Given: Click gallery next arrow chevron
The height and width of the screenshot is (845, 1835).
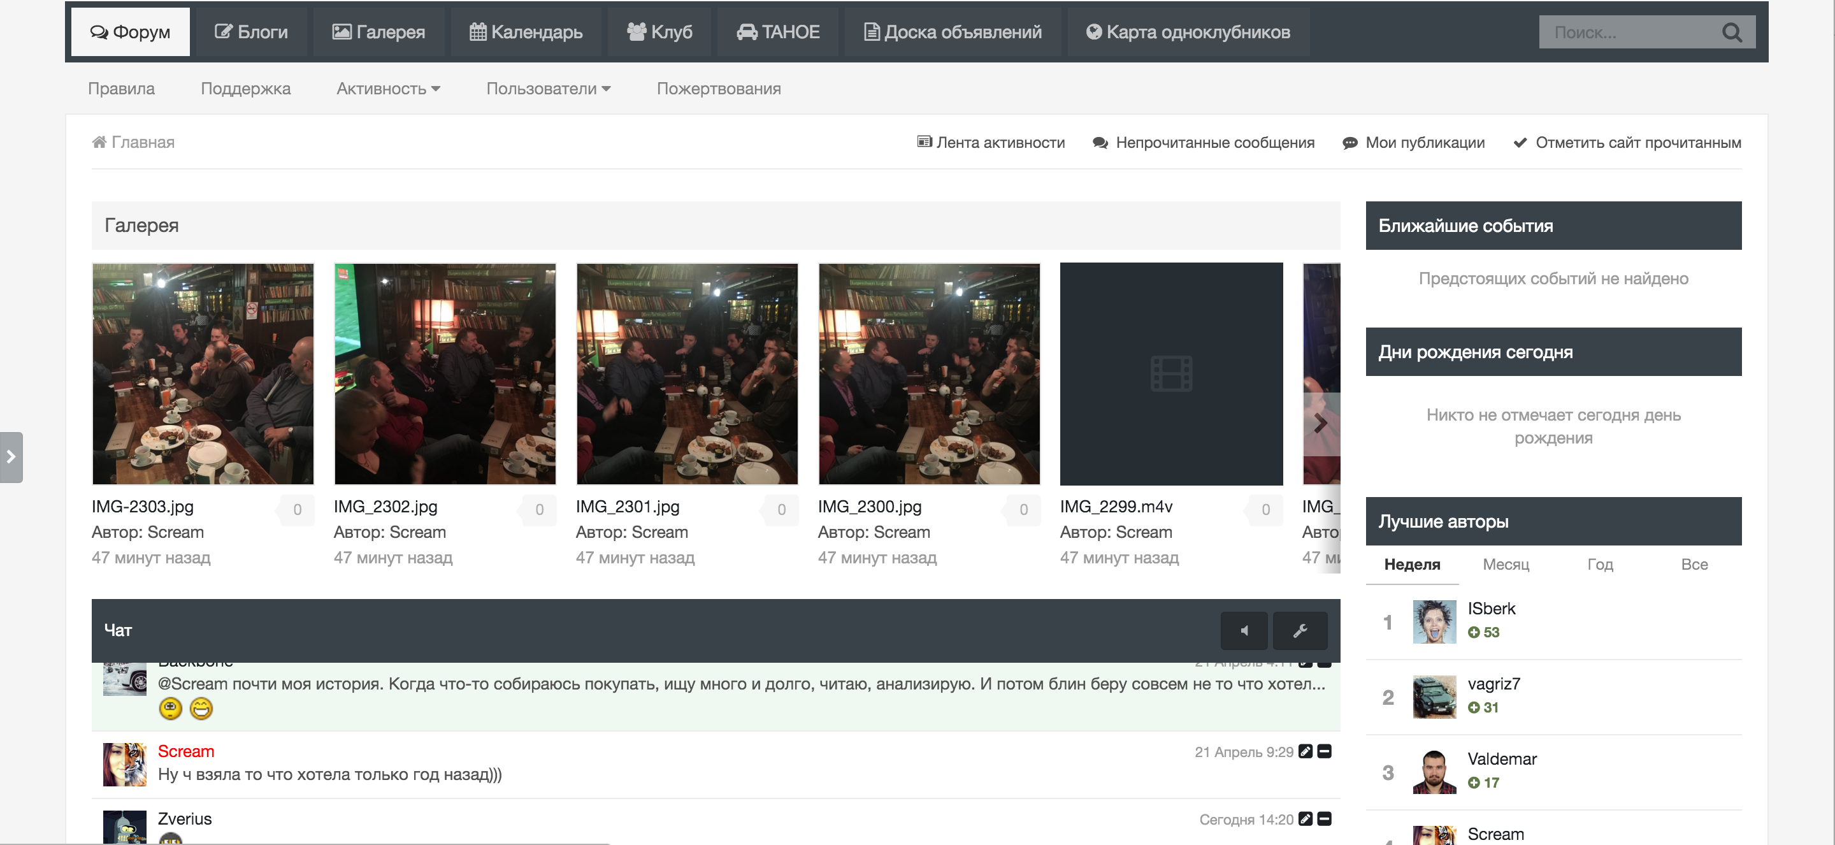Looking at the screenshot, I should pos(1321,424).
